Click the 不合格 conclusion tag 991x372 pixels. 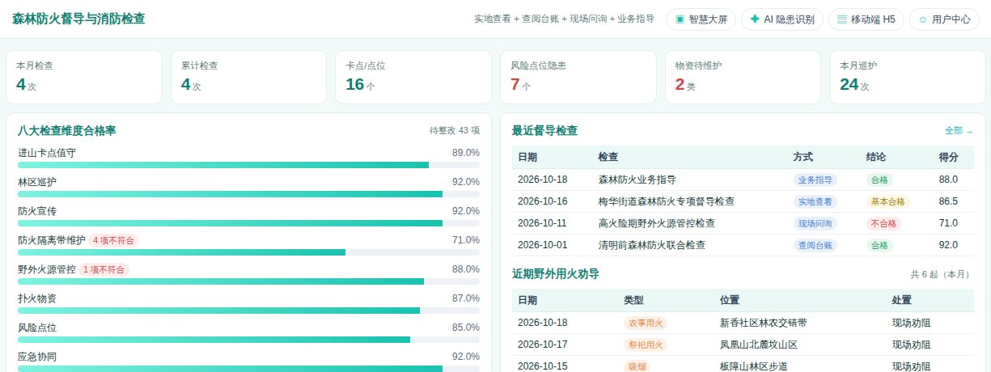[x=883, y=223]
